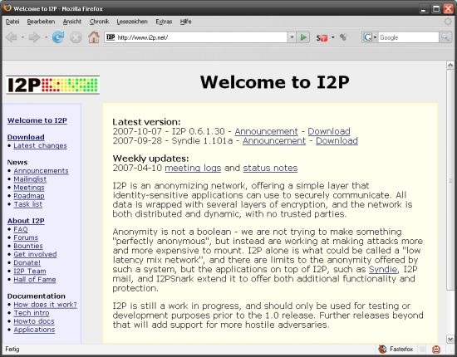
Task: Expand the address bar history dropdown
Action: [292, 37]
